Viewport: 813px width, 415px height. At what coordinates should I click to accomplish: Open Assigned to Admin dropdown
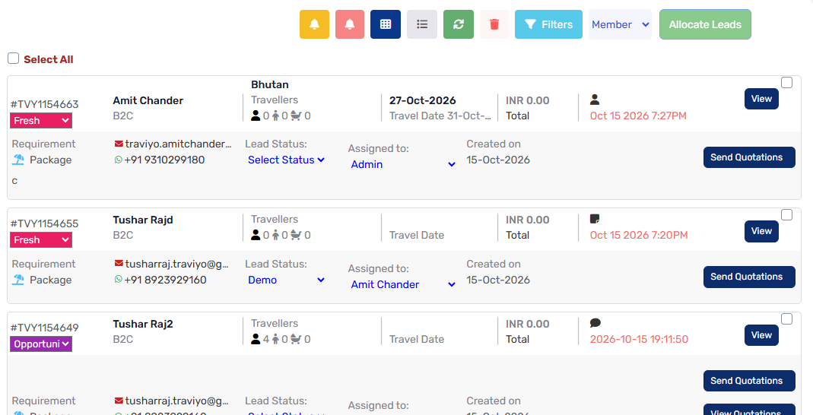pyautogui.click(x=403, y=164)
